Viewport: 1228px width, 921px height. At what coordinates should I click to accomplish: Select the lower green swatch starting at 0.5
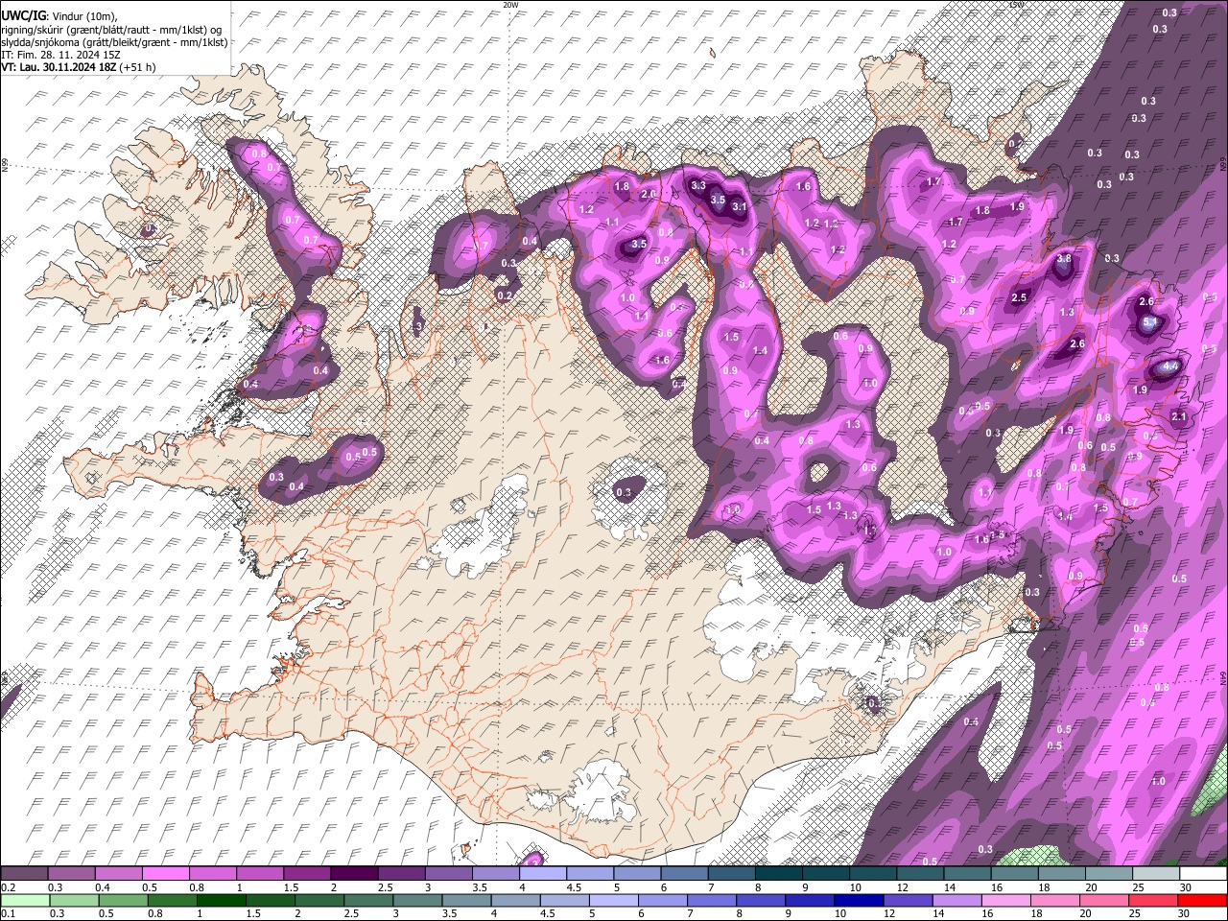pyautogui.click(x=123, y=901)
